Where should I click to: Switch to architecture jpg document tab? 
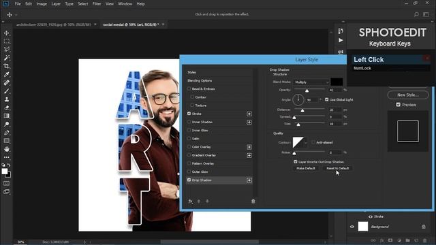pos(54,24)
